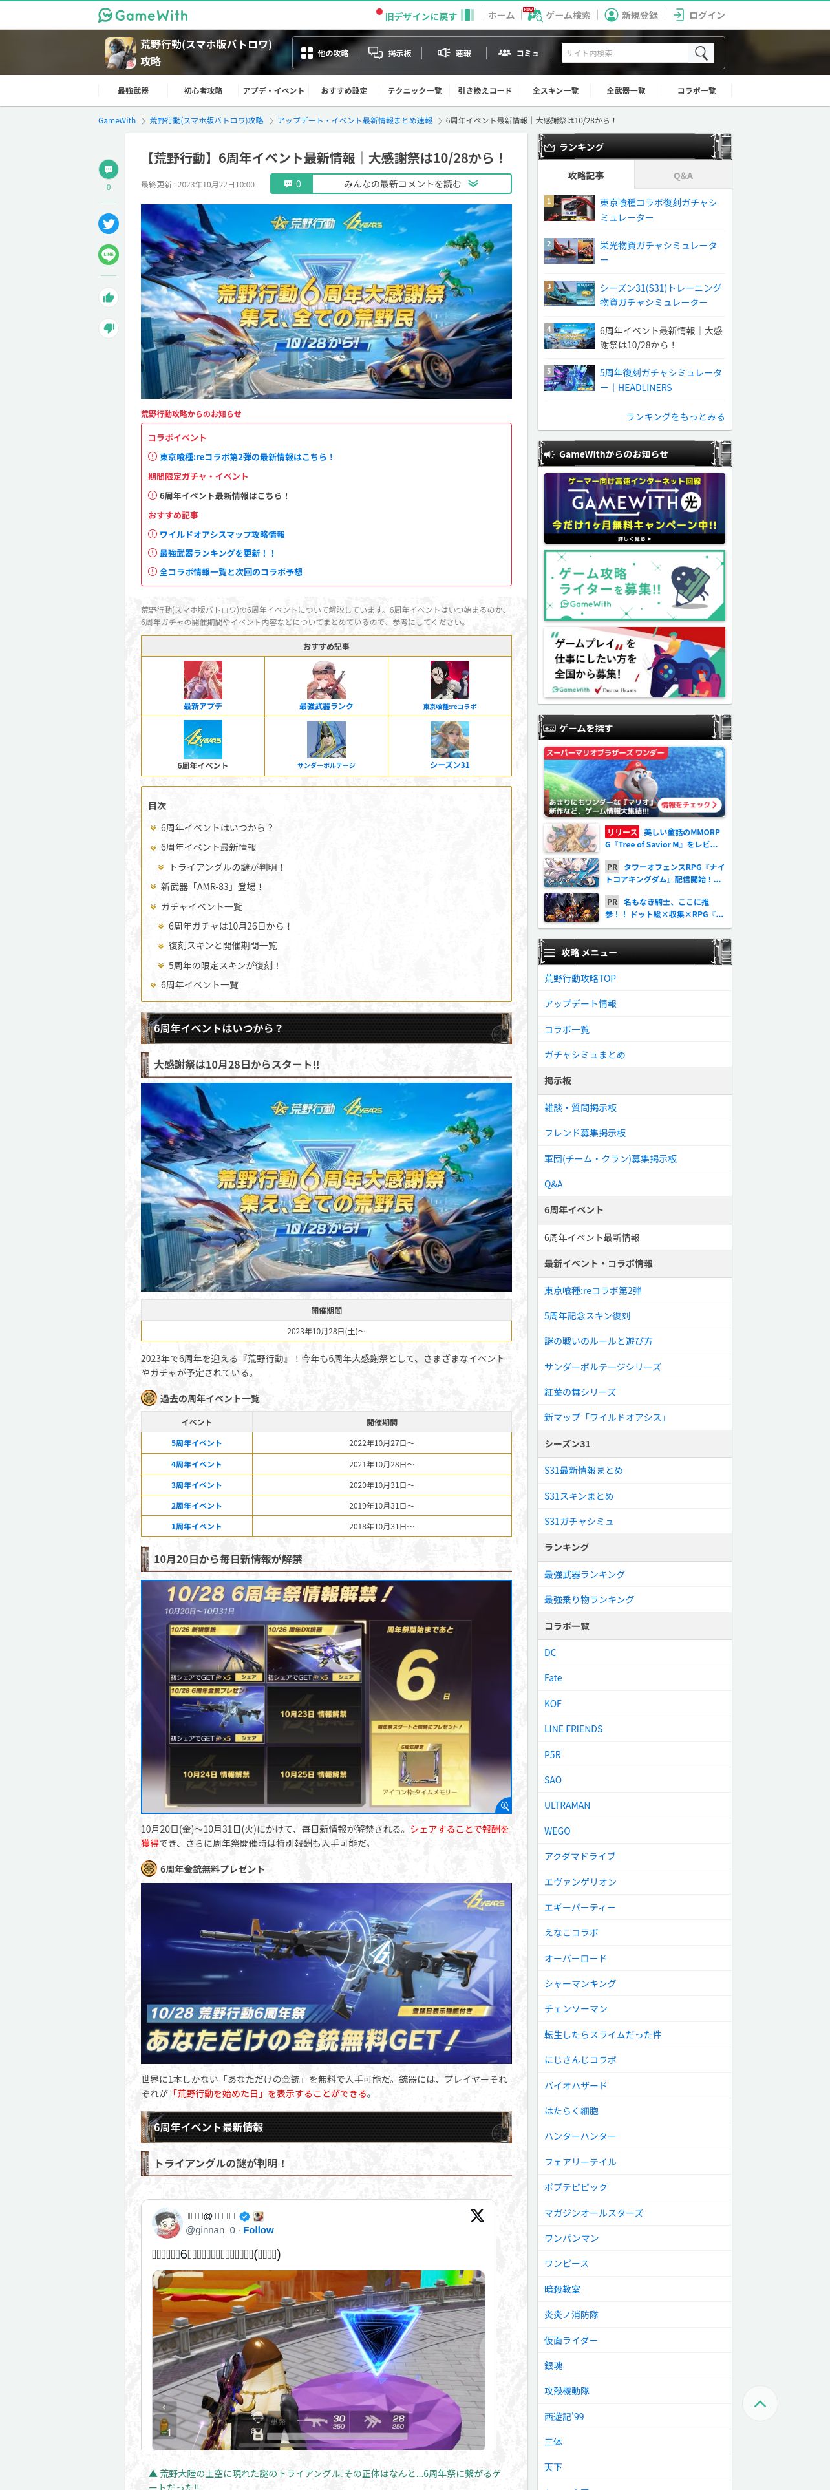This screenshot has height=2490, width=830.
Task: Open GAMEWITH光 campaign banner
Action: pos(634,507)
